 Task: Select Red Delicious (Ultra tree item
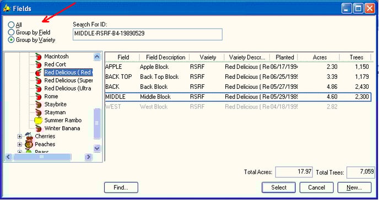[x=68, y=88]
